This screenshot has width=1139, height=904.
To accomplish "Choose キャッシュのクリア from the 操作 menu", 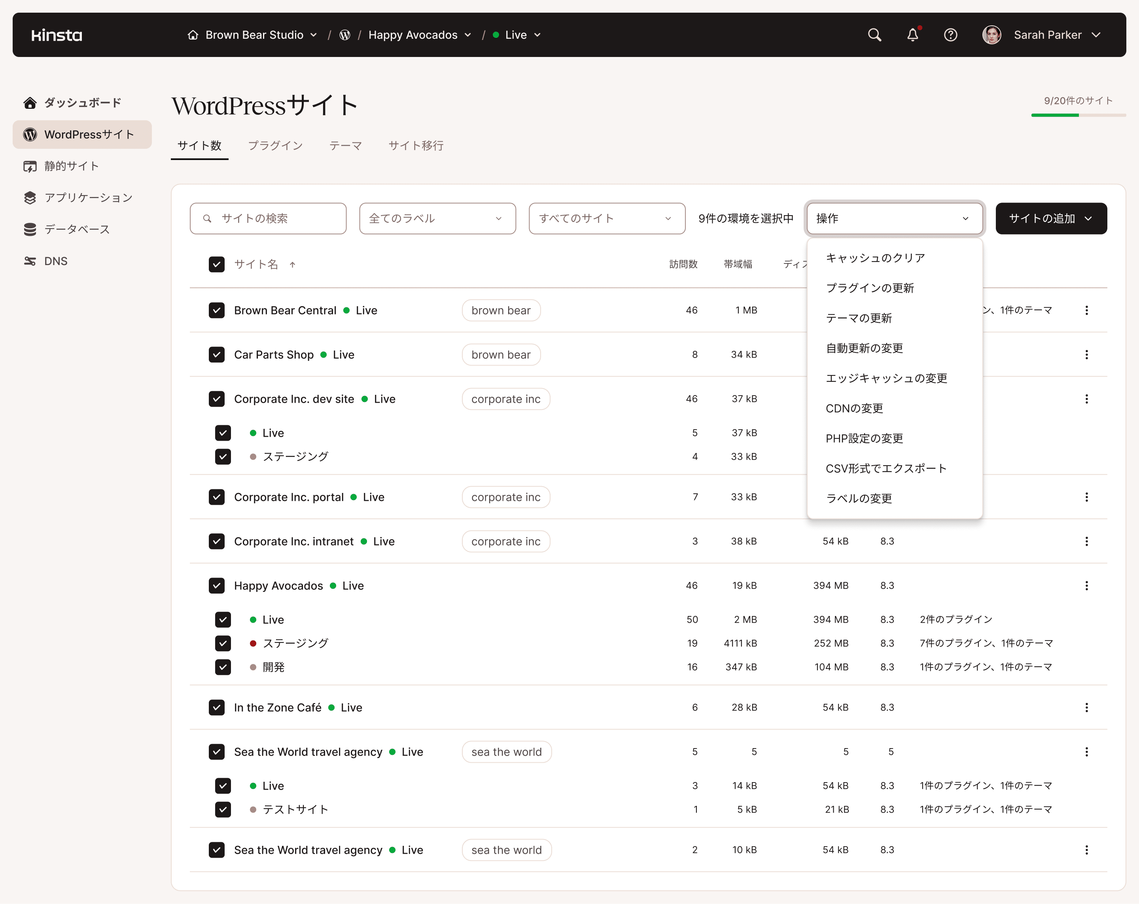I will [875, 258].
